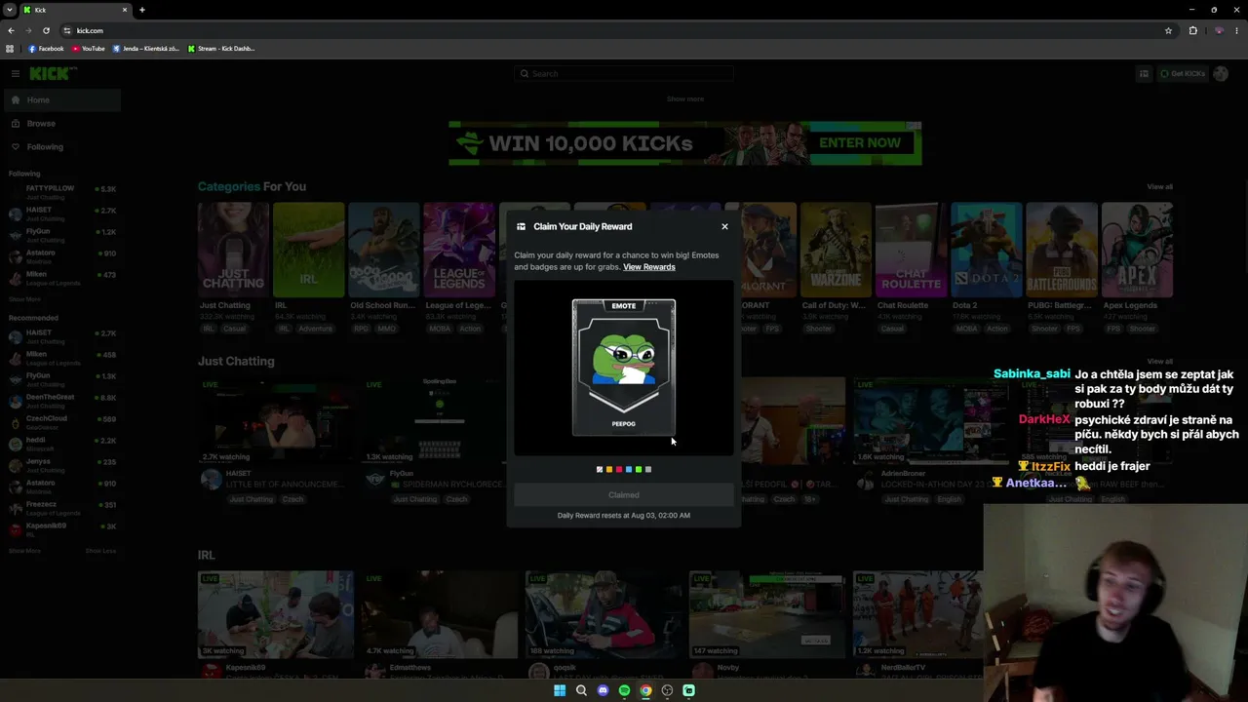
Task: Open Browse in the sidebar
Action: (62, 124)
